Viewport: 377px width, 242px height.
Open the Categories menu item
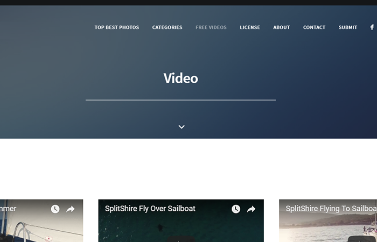tap(167, 27)
